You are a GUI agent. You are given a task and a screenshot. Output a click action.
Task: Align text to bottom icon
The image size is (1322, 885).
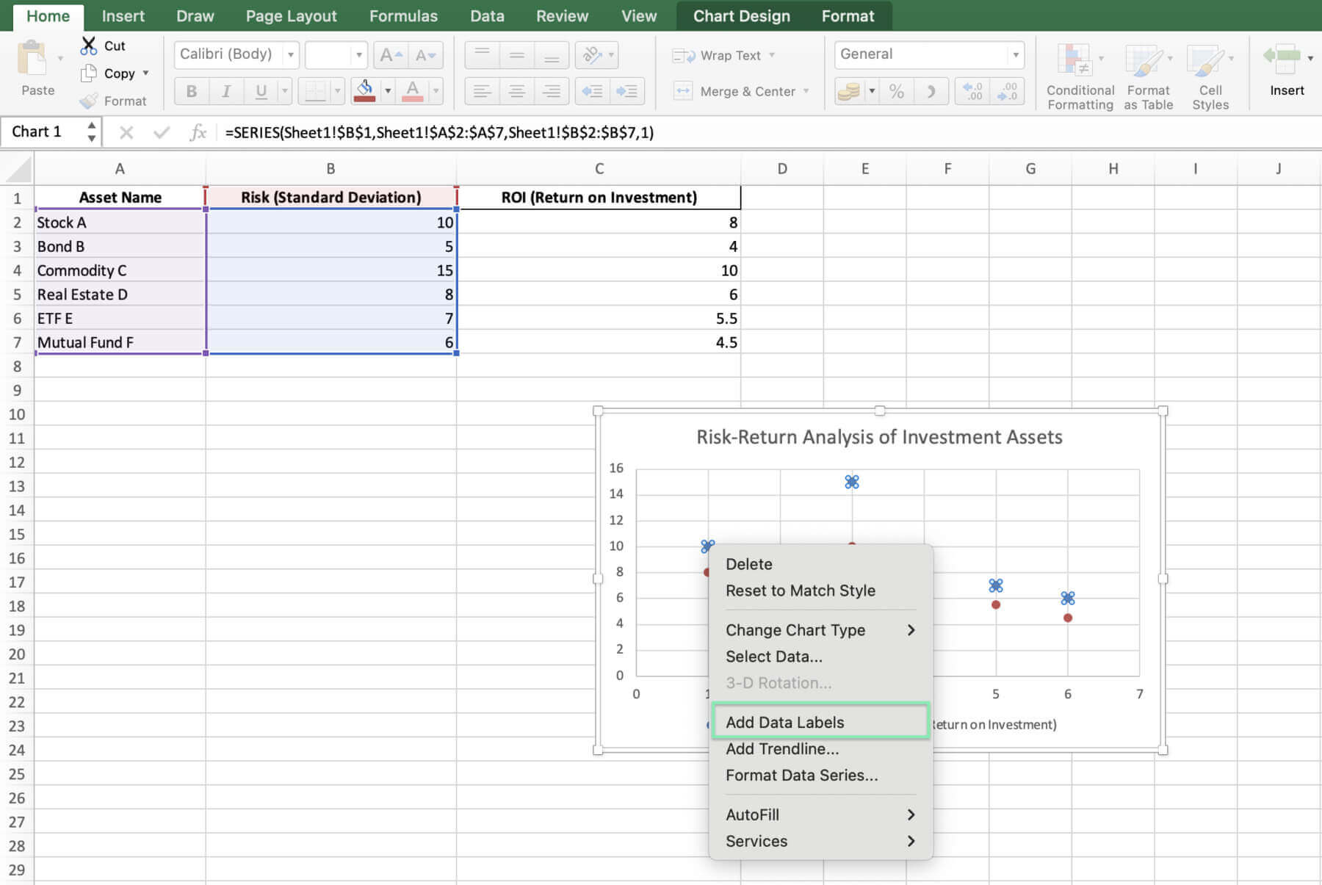[x=552, y=54]
